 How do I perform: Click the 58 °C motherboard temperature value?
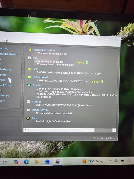(x=95, y=82)
